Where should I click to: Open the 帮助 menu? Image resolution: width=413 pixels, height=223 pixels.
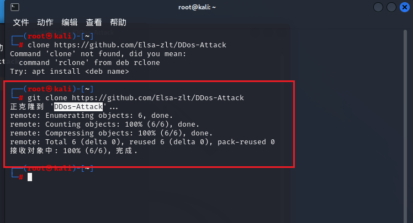tap(118, 23)
